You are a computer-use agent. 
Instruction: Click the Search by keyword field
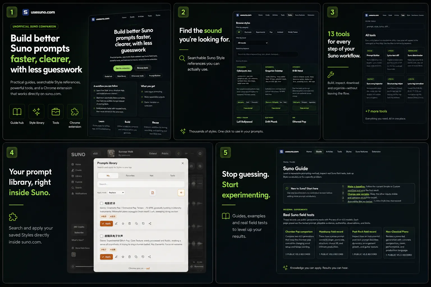[267, 54]
